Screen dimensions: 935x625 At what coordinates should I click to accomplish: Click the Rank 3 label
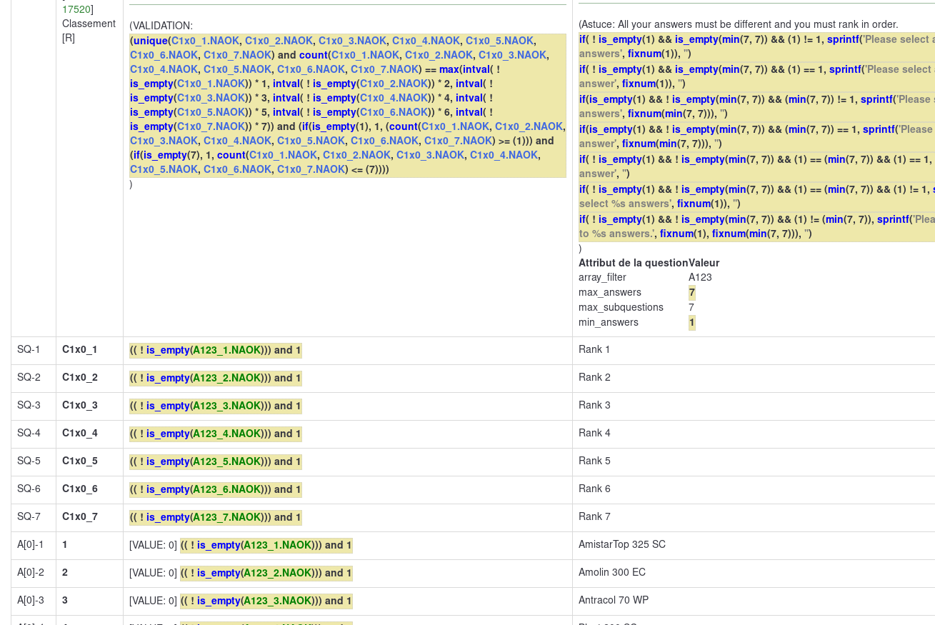coord(594,405)
